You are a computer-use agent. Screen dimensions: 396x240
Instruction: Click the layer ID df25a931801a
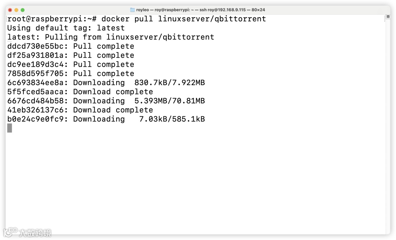[35, 55]
